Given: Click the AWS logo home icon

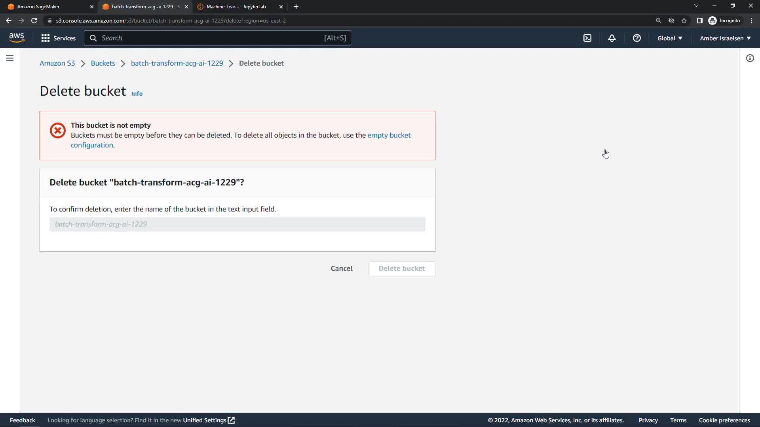Looking at the screenshot, I should click(x=17, y=38).
